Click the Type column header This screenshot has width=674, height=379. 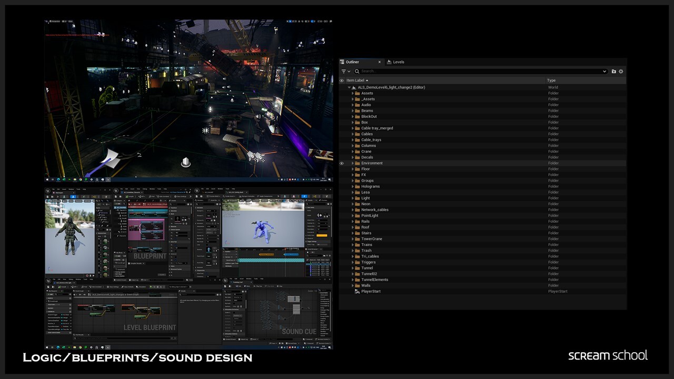551,81
